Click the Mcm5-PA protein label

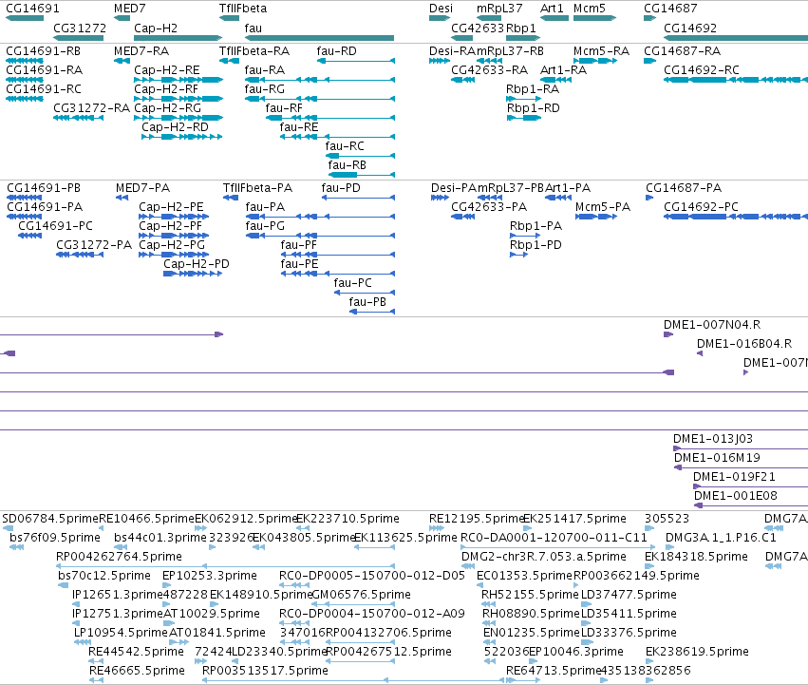602,207
